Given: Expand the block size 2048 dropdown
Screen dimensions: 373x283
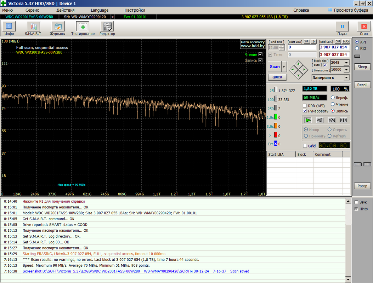Looking at the screenshot, I should pos(346,63).
